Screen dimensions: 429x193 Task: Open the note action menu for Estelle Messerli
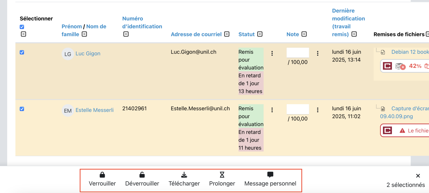(318, 110)
